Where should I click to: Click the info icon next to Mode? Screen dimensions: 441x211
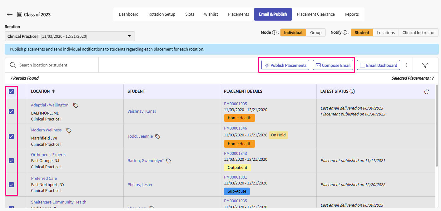tap(274, 32)
